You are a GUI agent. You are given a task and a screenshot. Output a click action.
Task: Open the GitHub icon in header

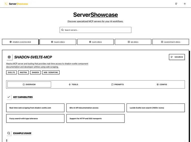176,4
